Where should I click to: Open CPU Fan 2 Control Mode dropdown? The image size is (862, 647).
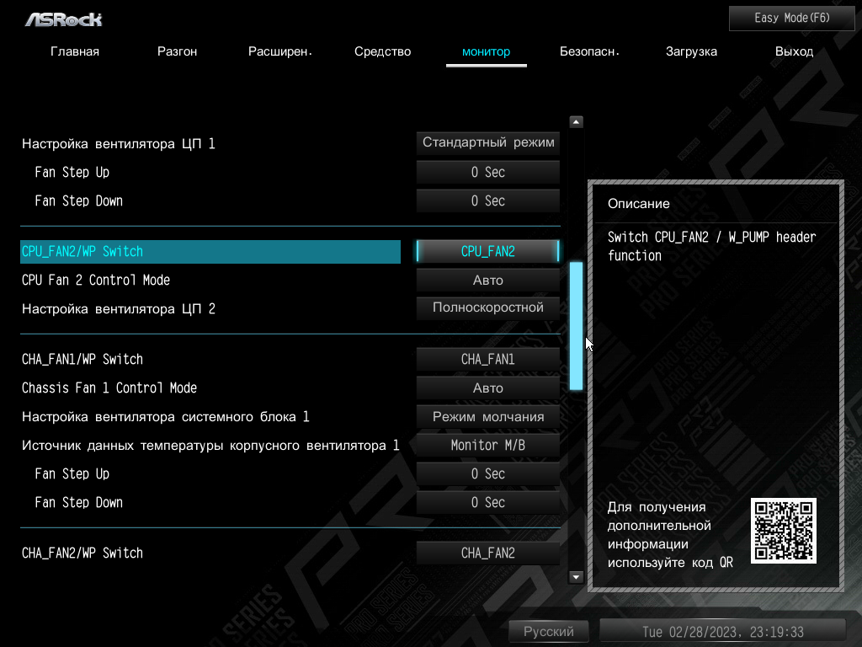(487, 280)
